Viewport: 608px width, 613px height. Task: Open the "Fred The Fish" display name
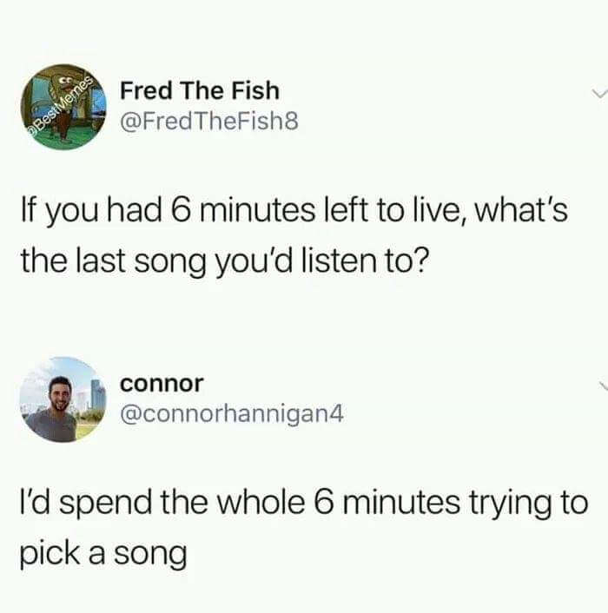(x=200, y=90)
